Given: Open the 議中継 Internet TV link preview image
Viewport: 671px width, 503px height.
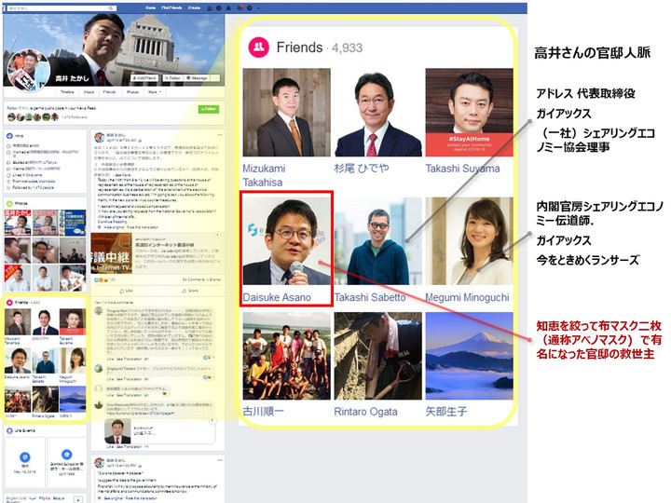Looking at the screenshot, I should [x=111, y=253].
